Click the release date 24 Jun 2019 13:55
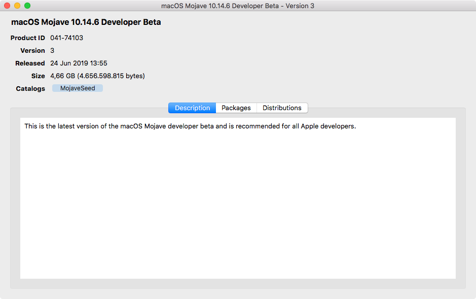The image size is (476, 299). click(x=79, y=63)
